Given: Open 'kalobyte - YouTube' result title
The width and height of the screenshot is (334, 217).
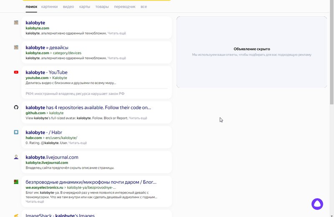Looking at the screenshot, I should pyautogui.click(x=46, y=72).
